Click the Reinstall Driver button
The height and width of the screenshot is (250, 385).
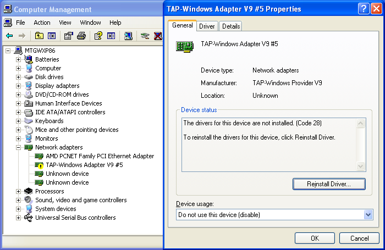pyautogui.click(x=329, y=184)
